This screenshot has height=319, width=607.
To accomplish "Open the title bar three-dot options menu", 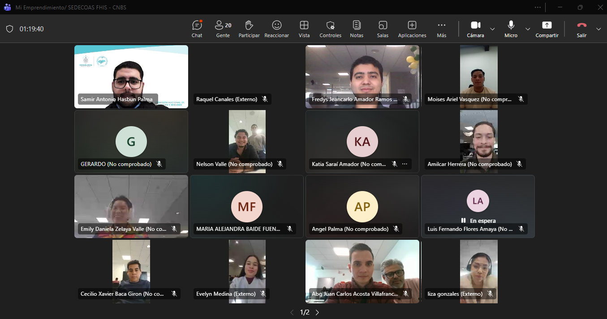I will (538, 7).
